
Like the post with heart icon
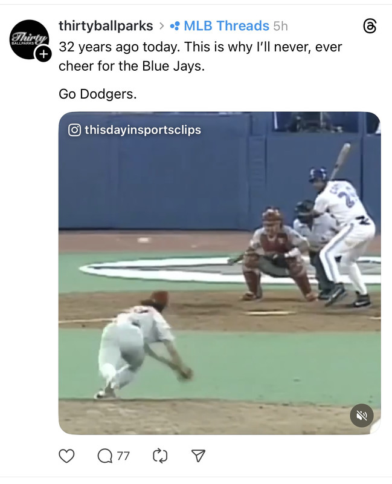coord(66,456)
